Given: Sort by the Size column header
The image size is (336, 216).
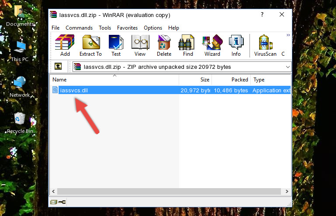Looking at the screenshot, I should click(x=195, y=80).
